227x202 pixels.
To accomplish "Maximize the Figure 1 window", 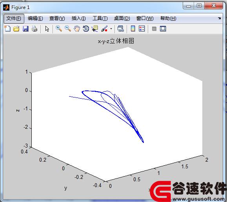I will point(199,6).
